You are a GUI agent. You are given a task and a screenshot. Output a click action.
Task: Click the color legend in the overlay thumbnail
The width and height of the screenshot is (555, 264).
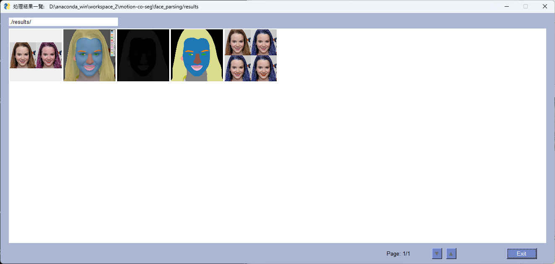point(113,43)
